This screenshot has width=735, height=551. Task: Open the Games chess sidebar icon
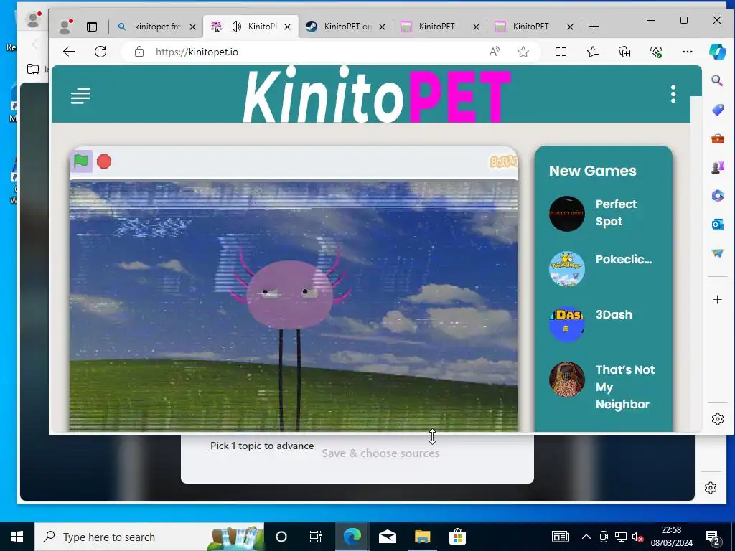click(x=718, y=166)
